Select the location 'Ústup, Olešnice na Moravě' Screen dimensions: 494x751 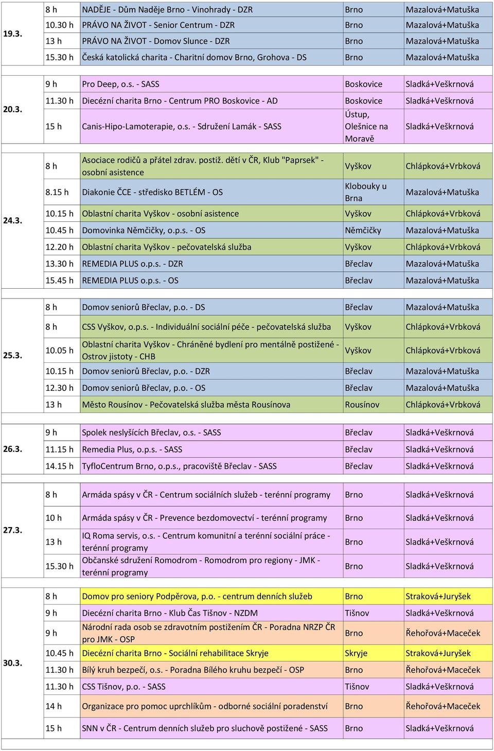pyautogui.click(x=366, y=126)
